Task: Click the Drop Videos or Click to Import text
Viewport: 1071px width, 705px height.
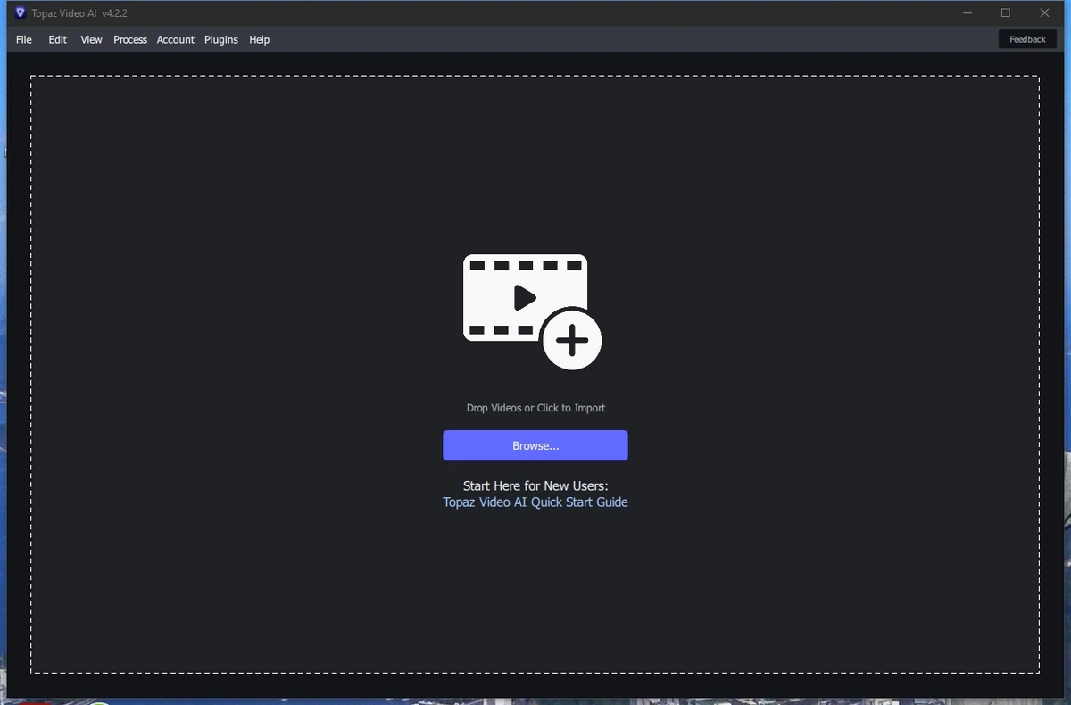Action: (x=535, y=408)
